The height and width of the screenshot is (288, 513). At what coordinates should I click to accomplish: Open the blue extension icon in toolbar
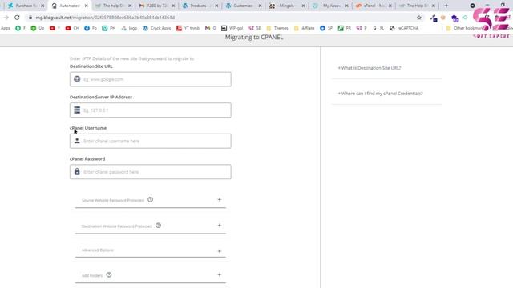tap(454, 18)
